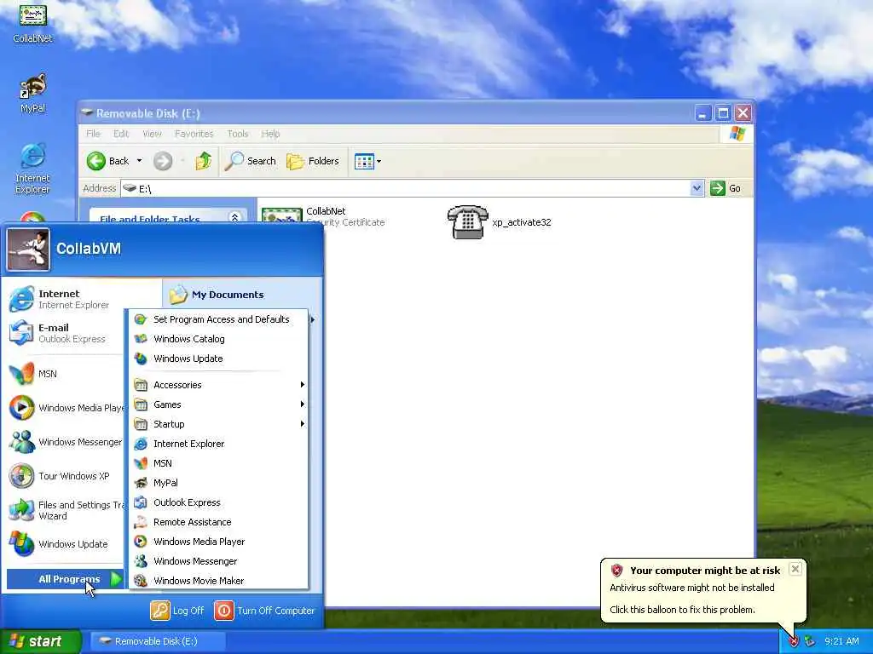Image resolution: width=873 pixels, height=654 pixels.
Task: Select the MyPal desktop shortcut
Action: click(33, 92)
